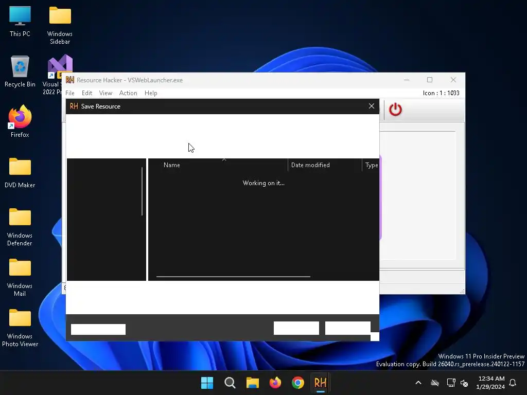Open the Help menu in Resource Hacker
Image resolution: width=527 pixels, height=395 pixels.
[x=151, y=93]
